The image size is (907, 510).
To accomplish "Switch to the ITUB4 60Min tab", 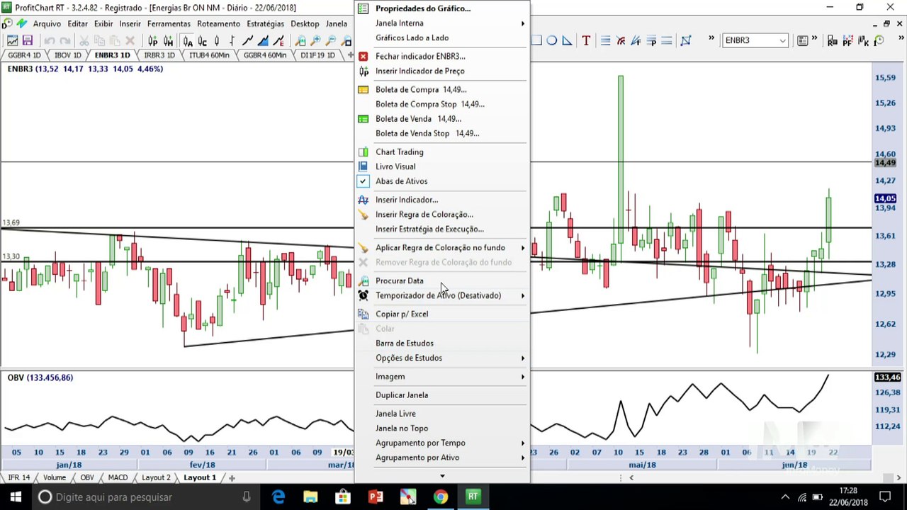I will pyautogui.click(x=209, y=55).
